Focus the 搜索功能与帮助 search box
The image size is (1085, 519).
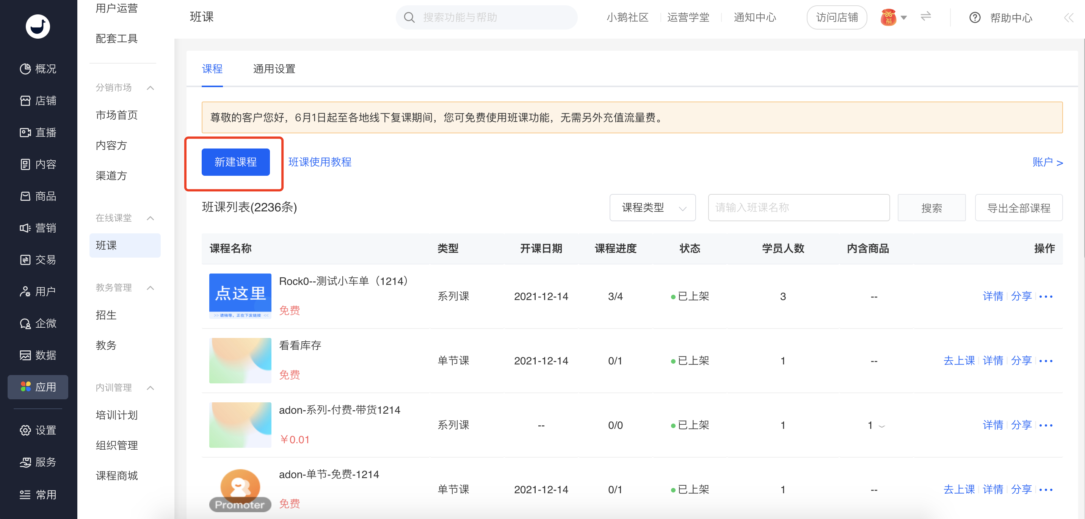pyautogui.click(x=486, y=18)
